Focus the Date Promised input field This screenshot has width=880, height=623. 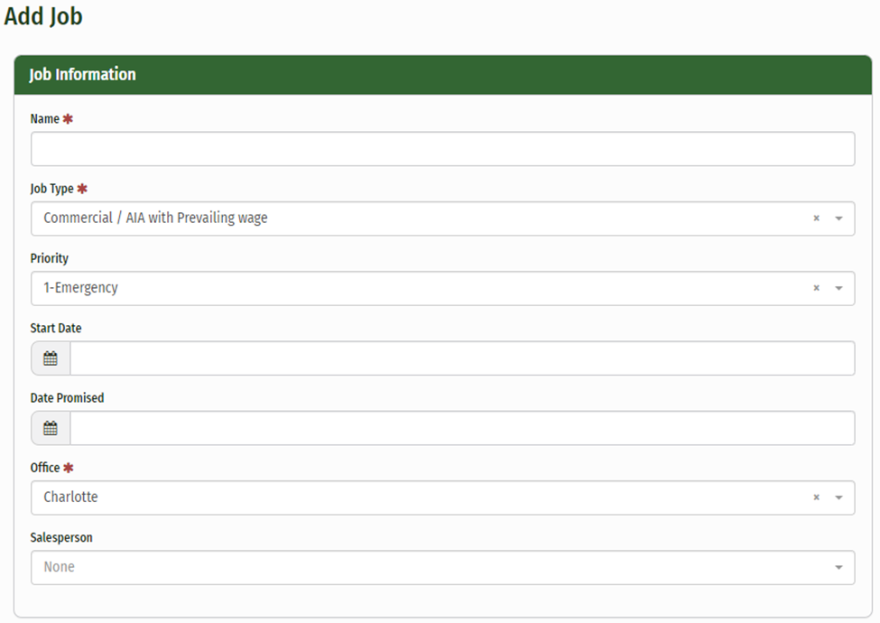pos(461,428)
